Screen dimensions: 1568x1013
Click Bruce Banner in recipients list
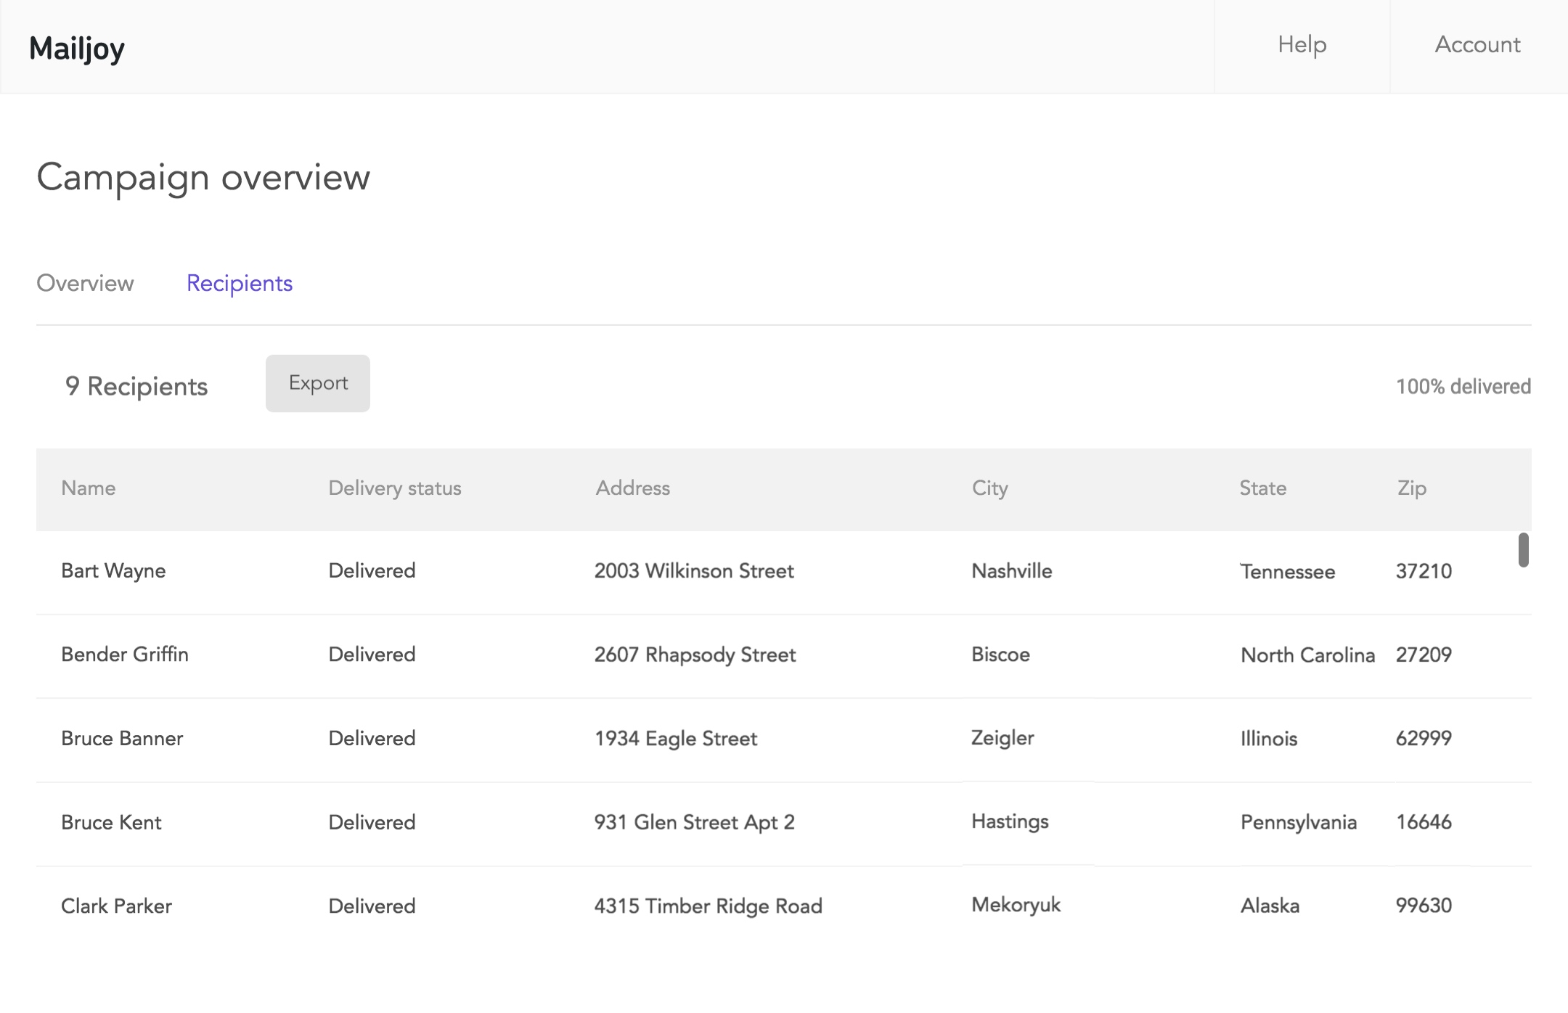[x=122, y=739]
